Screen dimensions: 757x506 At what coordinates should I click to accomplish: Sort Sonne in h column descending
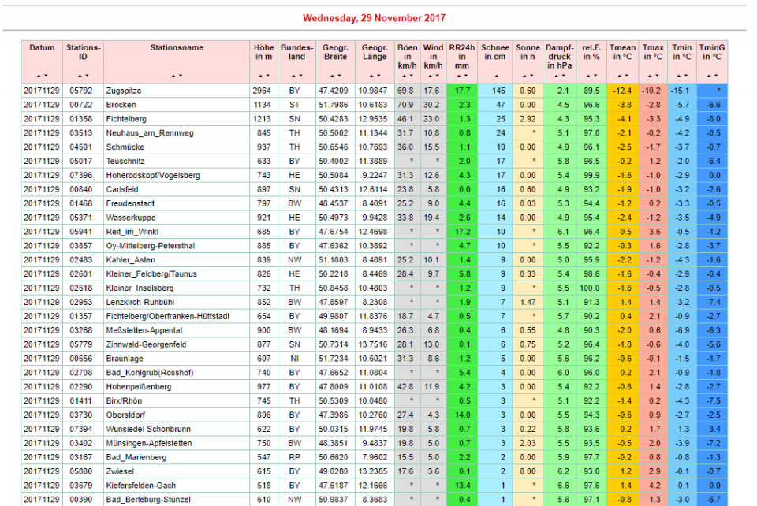(x=531, y=76)
